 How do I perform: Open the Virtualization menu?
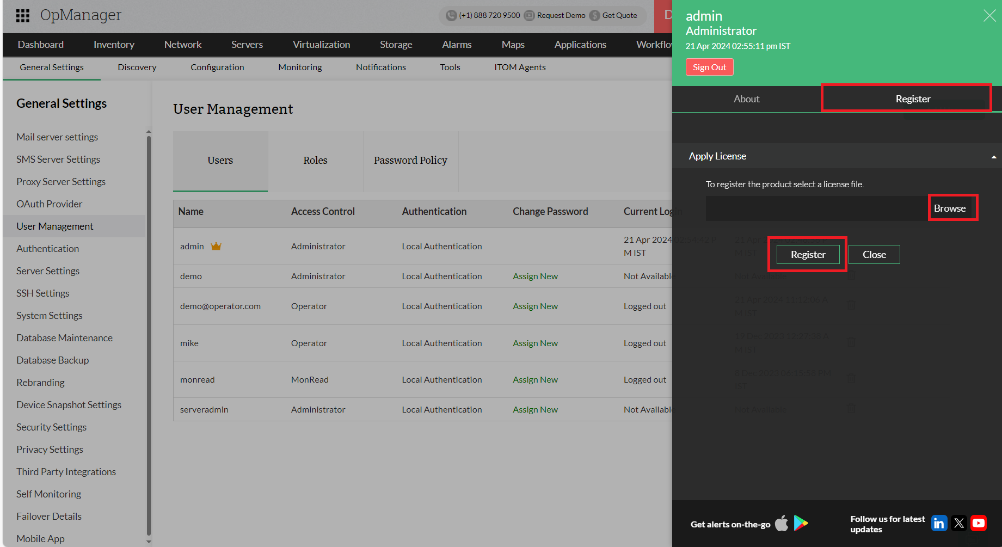point(322,45)
